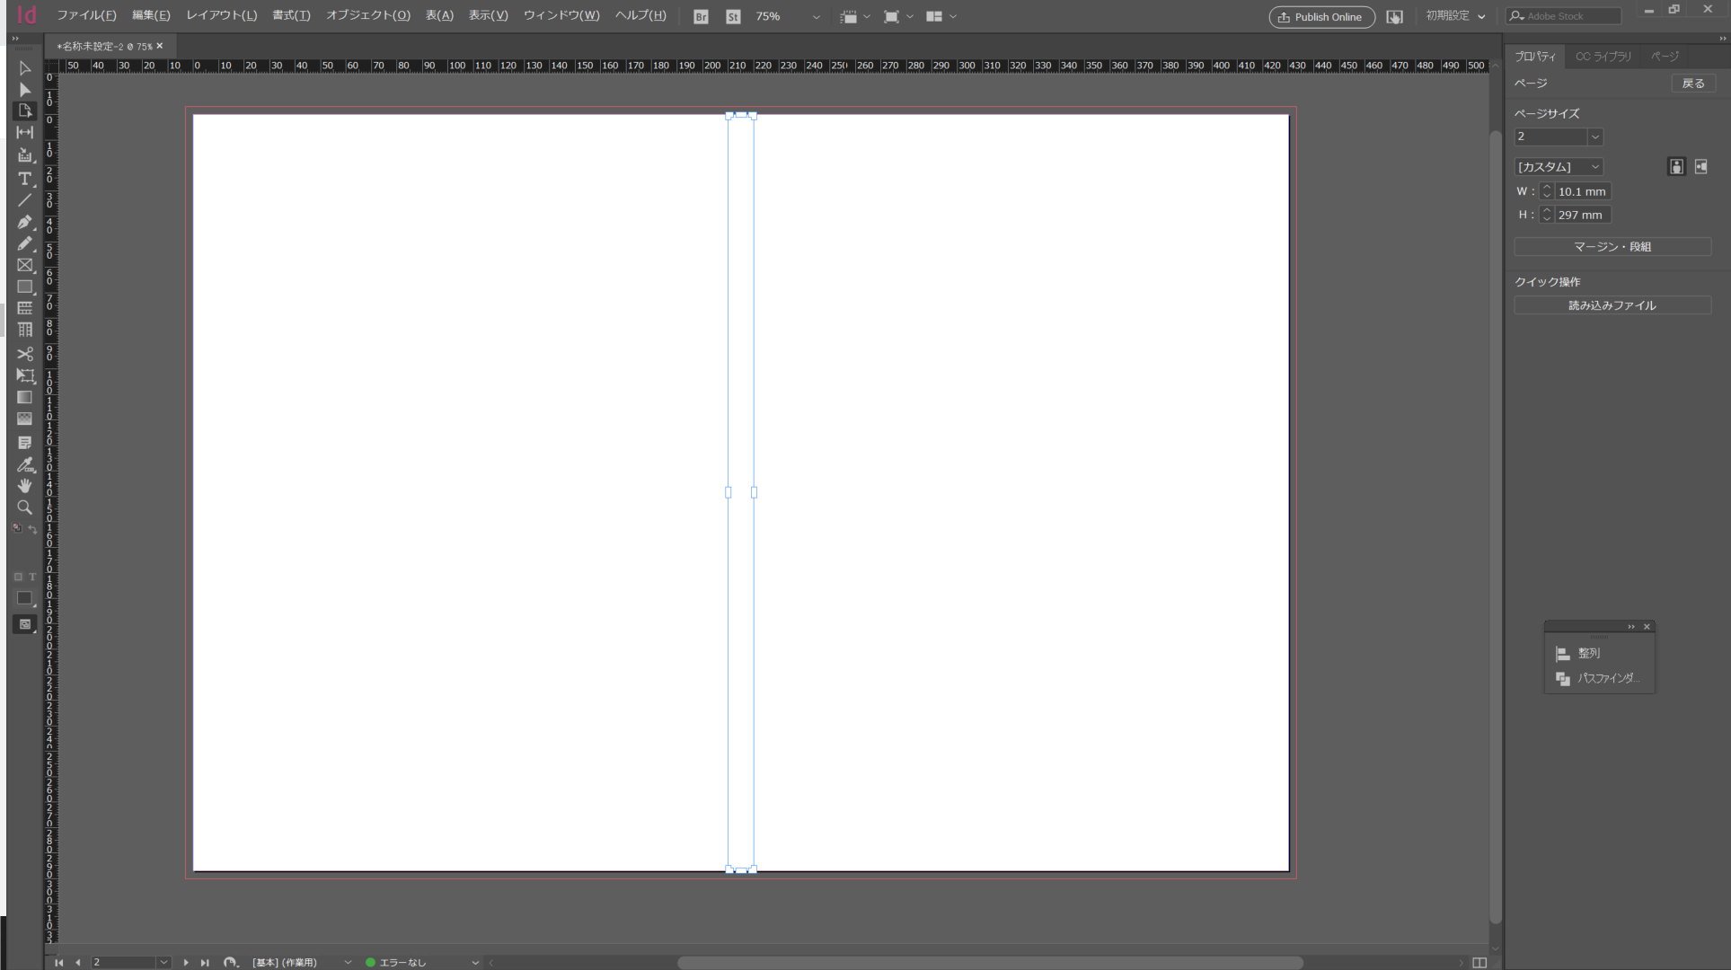Open the 初期設定 workspace dropdown
The width and height of the screenshot is (1731, 970).
pos(1455,16)
